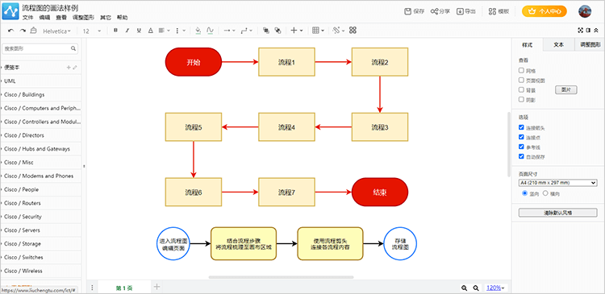Click the search icon in shape search
The width and height of the screenshot is (605, 294).
(x=73, y=48)
